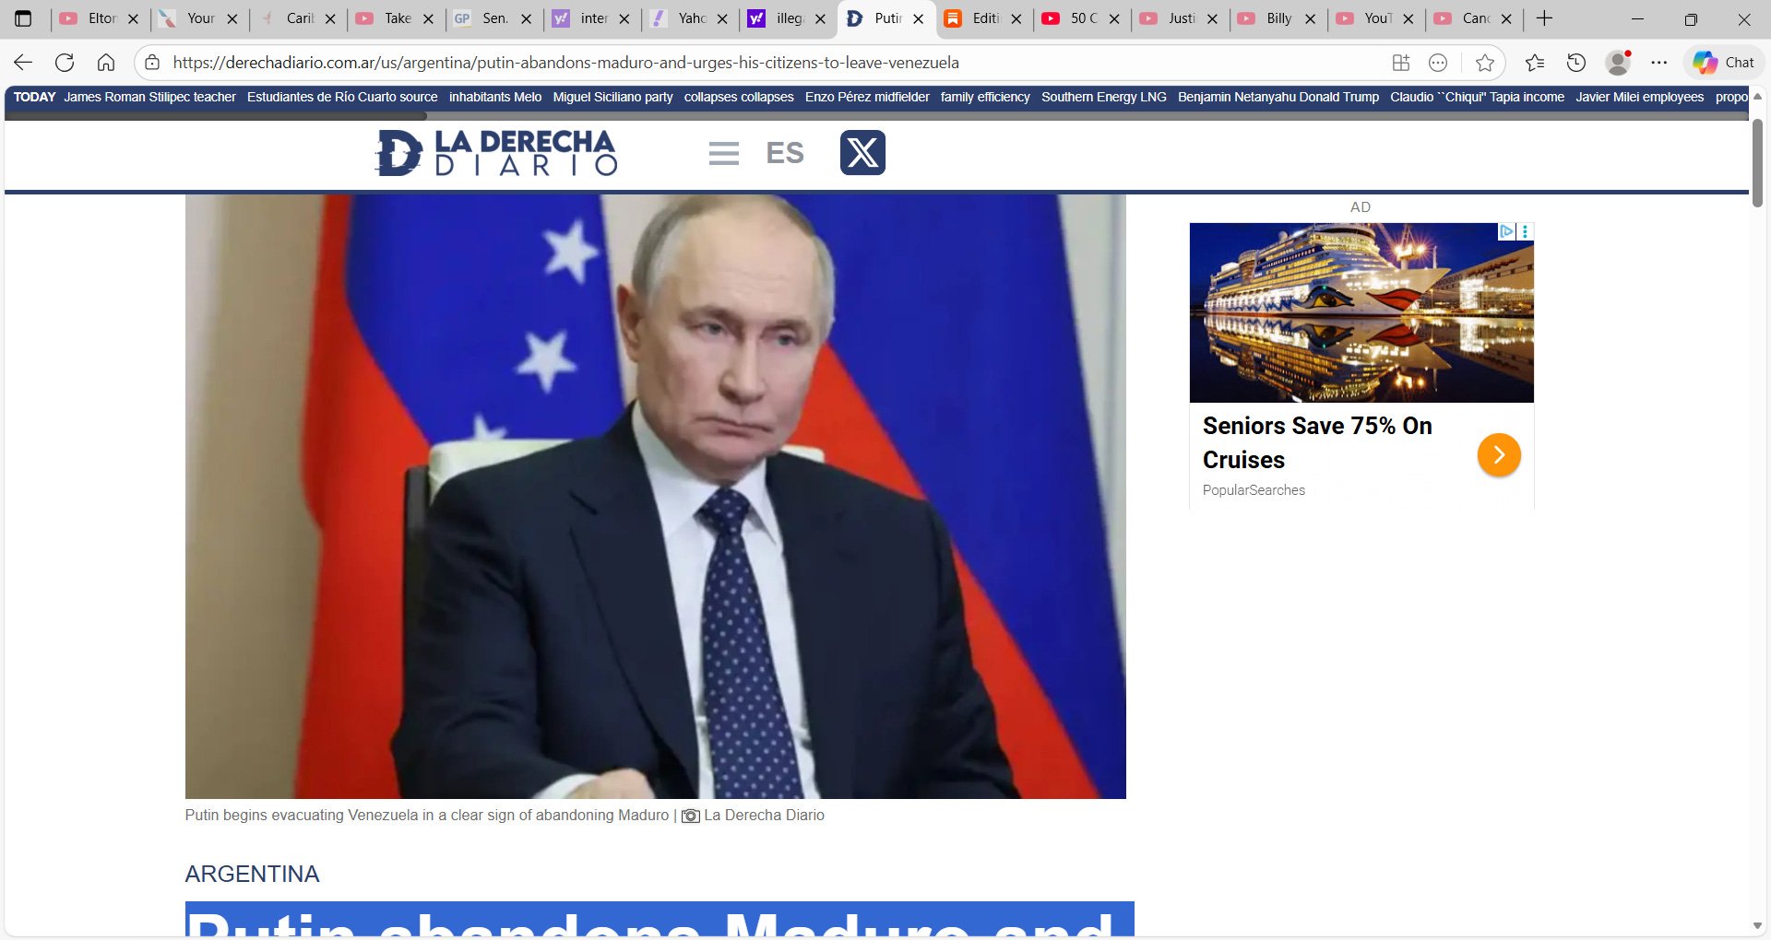Click scrollbar down arrow
Image resolution: width=1771 pixels, height=940 pixels.
[x=1757, y=925]
